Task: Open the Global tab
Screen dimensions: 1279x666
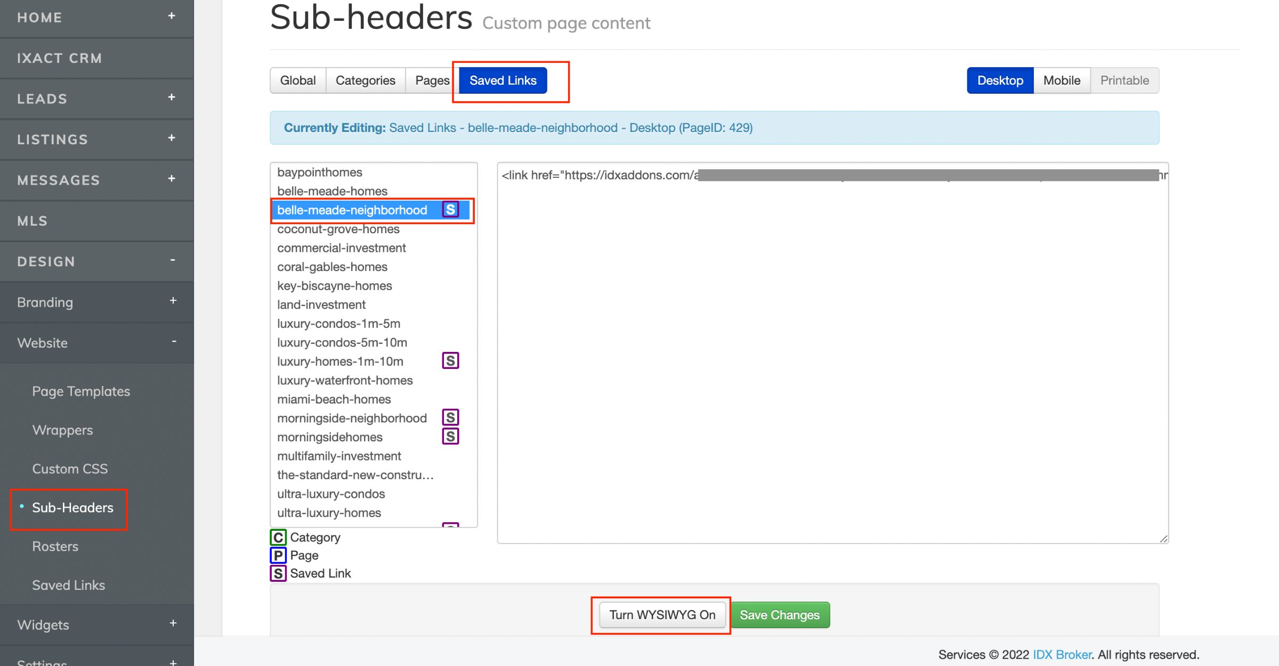Action: (298, 80)
